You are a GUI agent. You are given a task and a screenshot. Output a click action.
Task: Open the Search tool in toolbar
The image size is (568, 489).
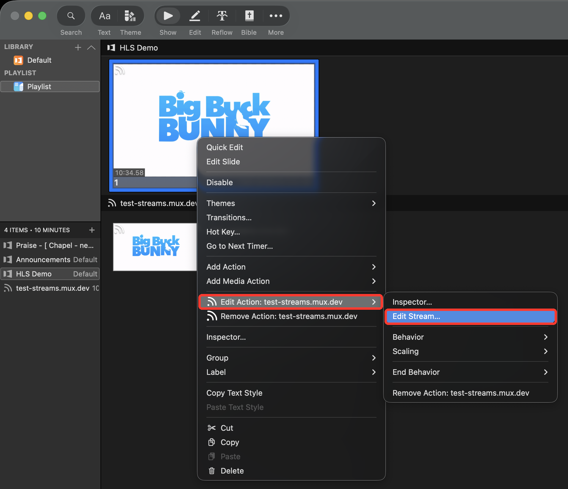coord(71,16)
